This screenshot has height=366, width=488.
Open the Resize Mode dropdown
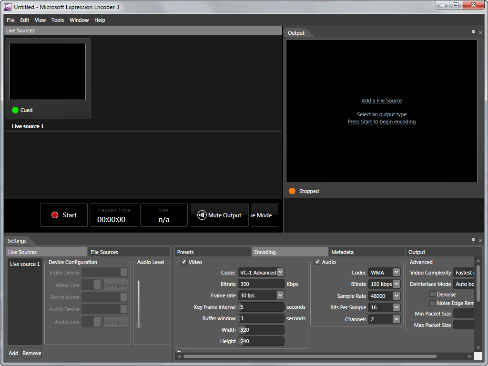coord(104,297)
